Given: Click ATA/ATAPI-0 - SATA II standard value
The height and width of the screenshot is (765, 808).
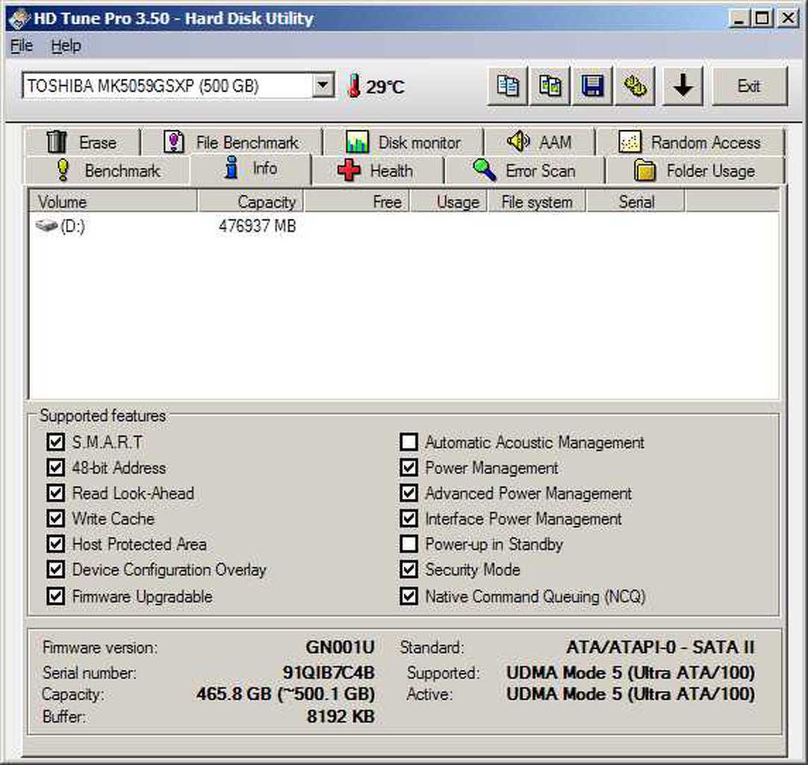Looking at the screenshot, I should 661,647.
